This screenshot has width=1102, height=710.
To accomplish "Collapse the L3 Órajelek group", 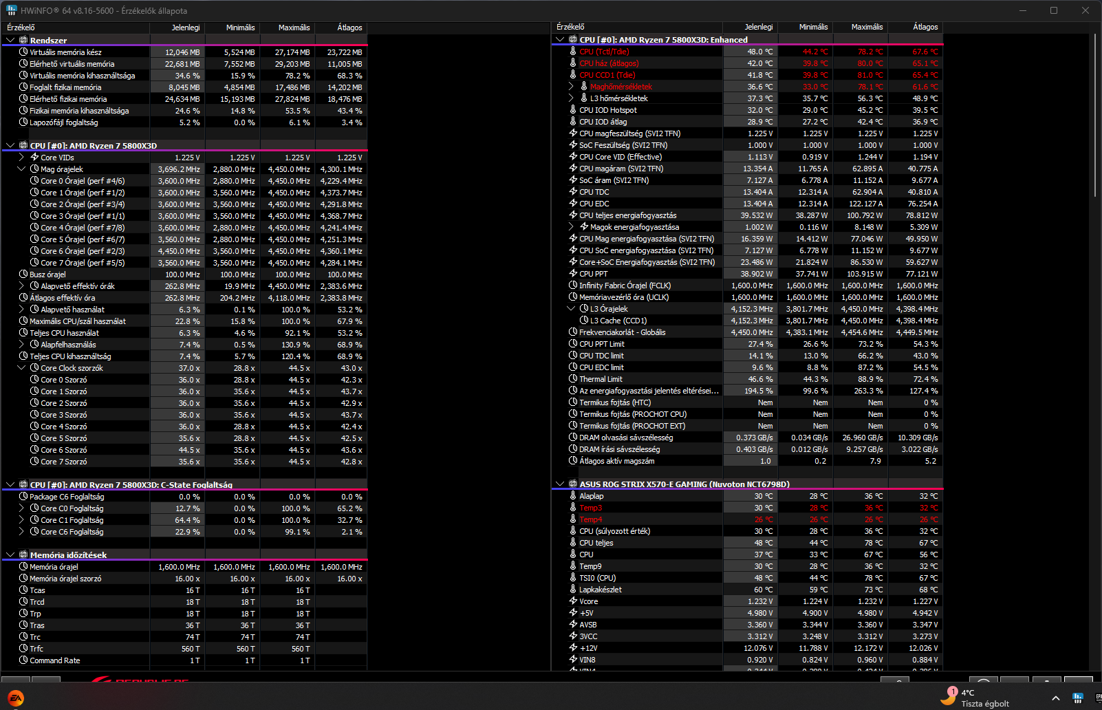I will 571,309.
